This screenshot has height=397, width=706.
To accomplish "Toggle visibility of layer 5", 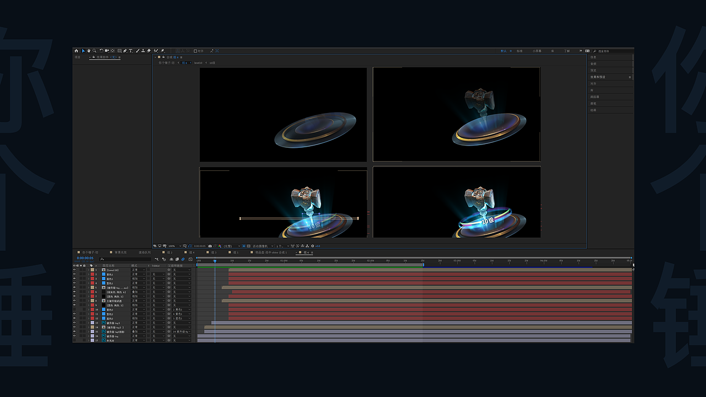I will tap(74, 287).
